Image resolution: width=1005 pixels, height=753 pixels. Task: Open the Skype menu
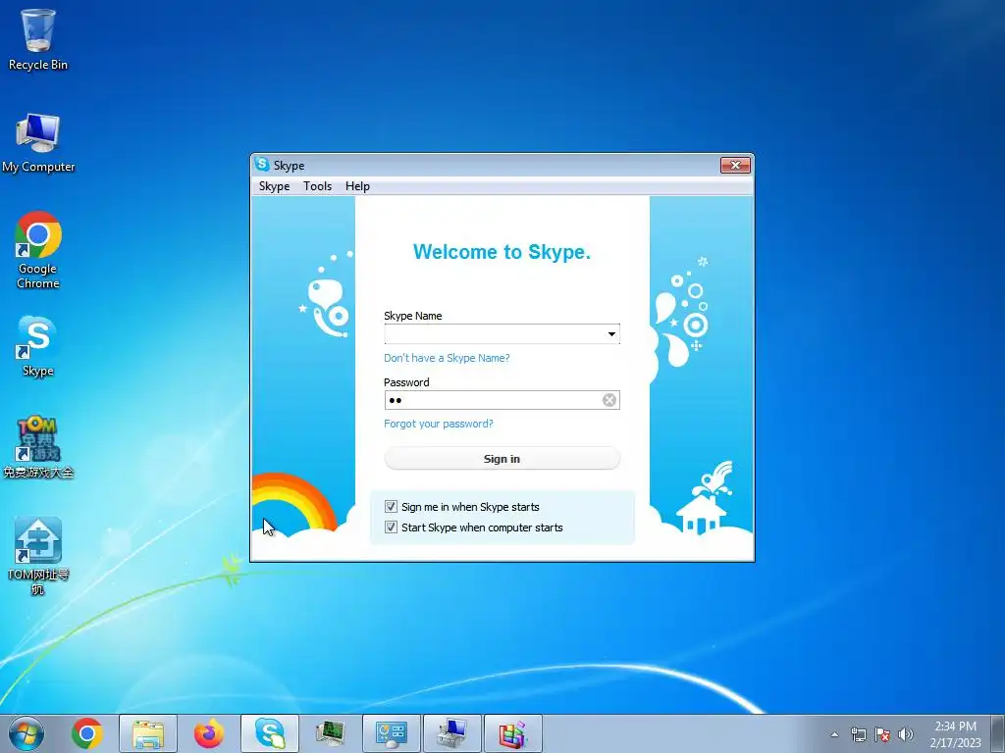coord(274,186)
